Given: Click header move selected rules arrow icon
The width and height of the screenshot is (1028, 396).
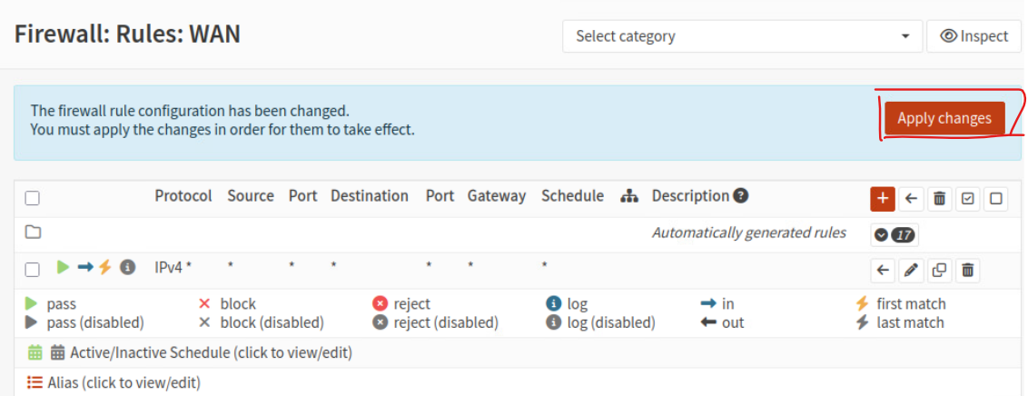Looking at the screenshot, I should [x=911, y=199].
